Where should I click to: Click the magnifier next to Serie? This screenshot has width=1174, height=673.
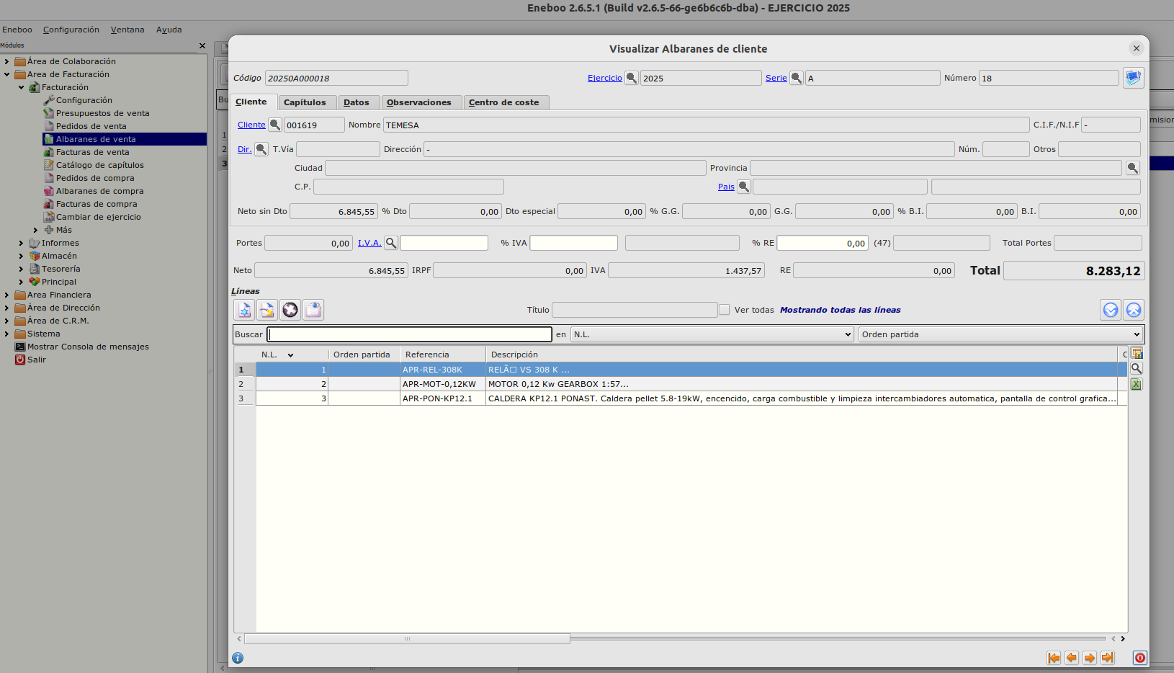point(797,78)
